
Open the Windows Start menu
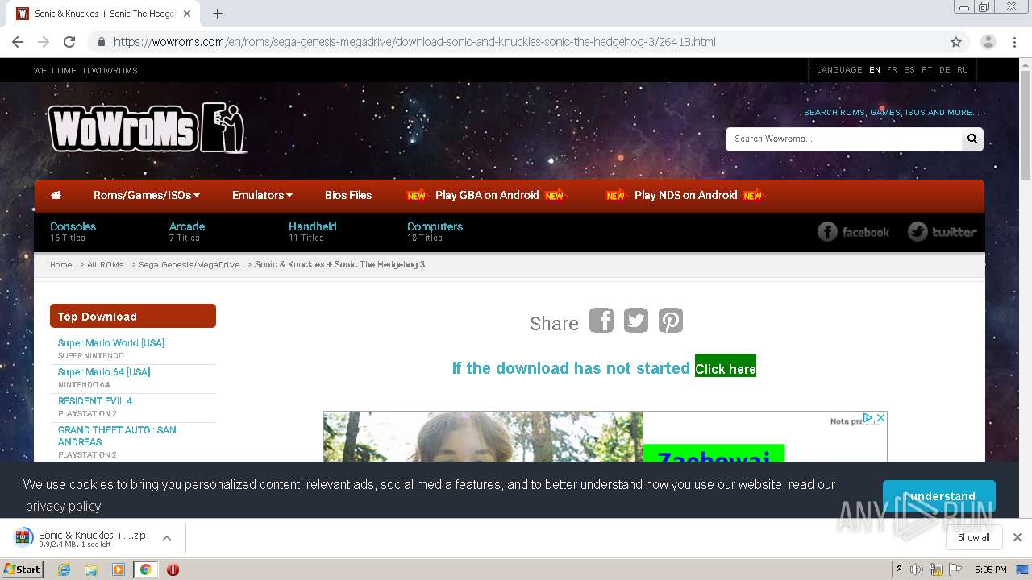point(23,569)
